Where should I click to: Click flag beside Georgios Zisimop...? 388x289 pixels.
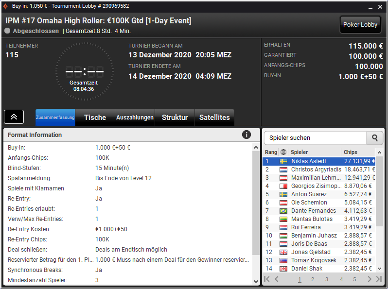tap(283, 186)
